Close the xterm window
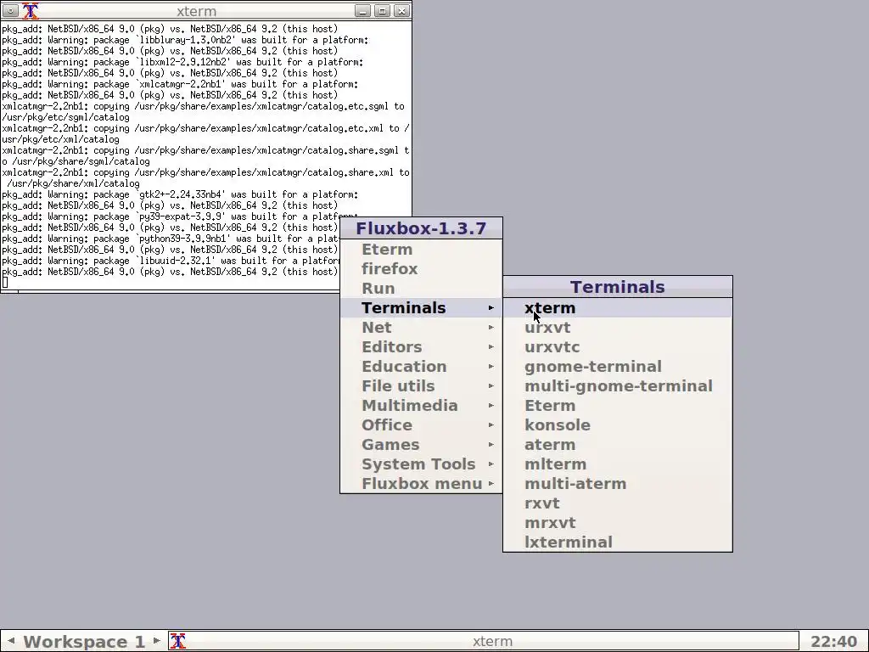The width and height of the screenshot is (869, 652). pyautogui.click(x=401, y=10)
